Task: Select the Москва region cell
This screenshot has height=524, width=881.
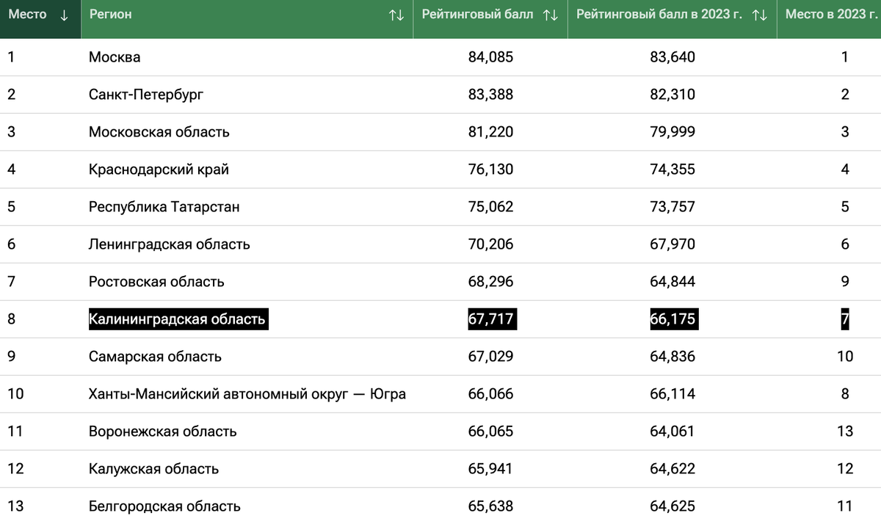Action: point(115,57)
